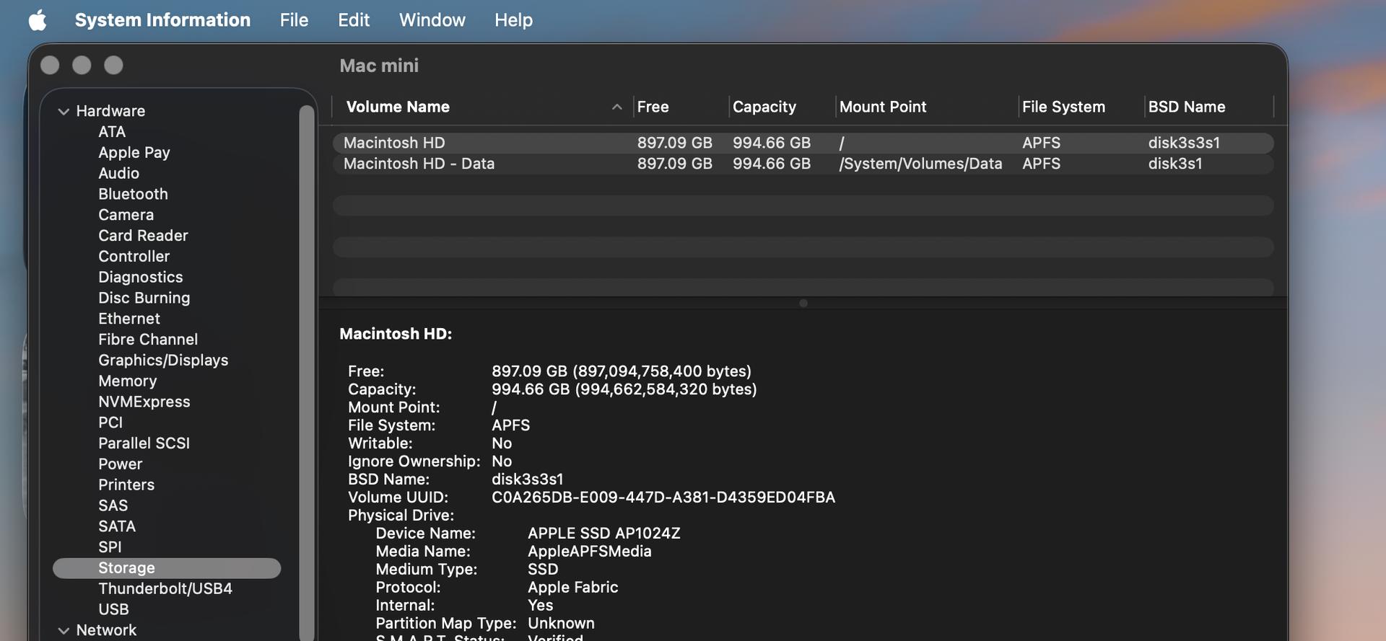Select Storage in the sidebar
Image resolution: width=1386 pixels, height=641 pixels.
pyautogui.click(x=167, y=568)
